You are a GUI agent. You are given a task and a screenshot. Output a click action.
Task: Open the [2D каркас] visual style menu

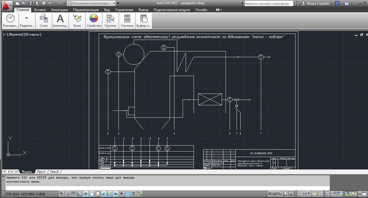pos(32,34)
